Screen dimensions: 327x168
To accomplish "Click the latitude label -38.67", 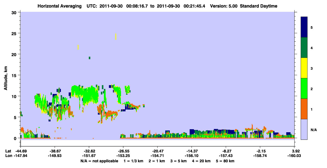I will point(55,151).
